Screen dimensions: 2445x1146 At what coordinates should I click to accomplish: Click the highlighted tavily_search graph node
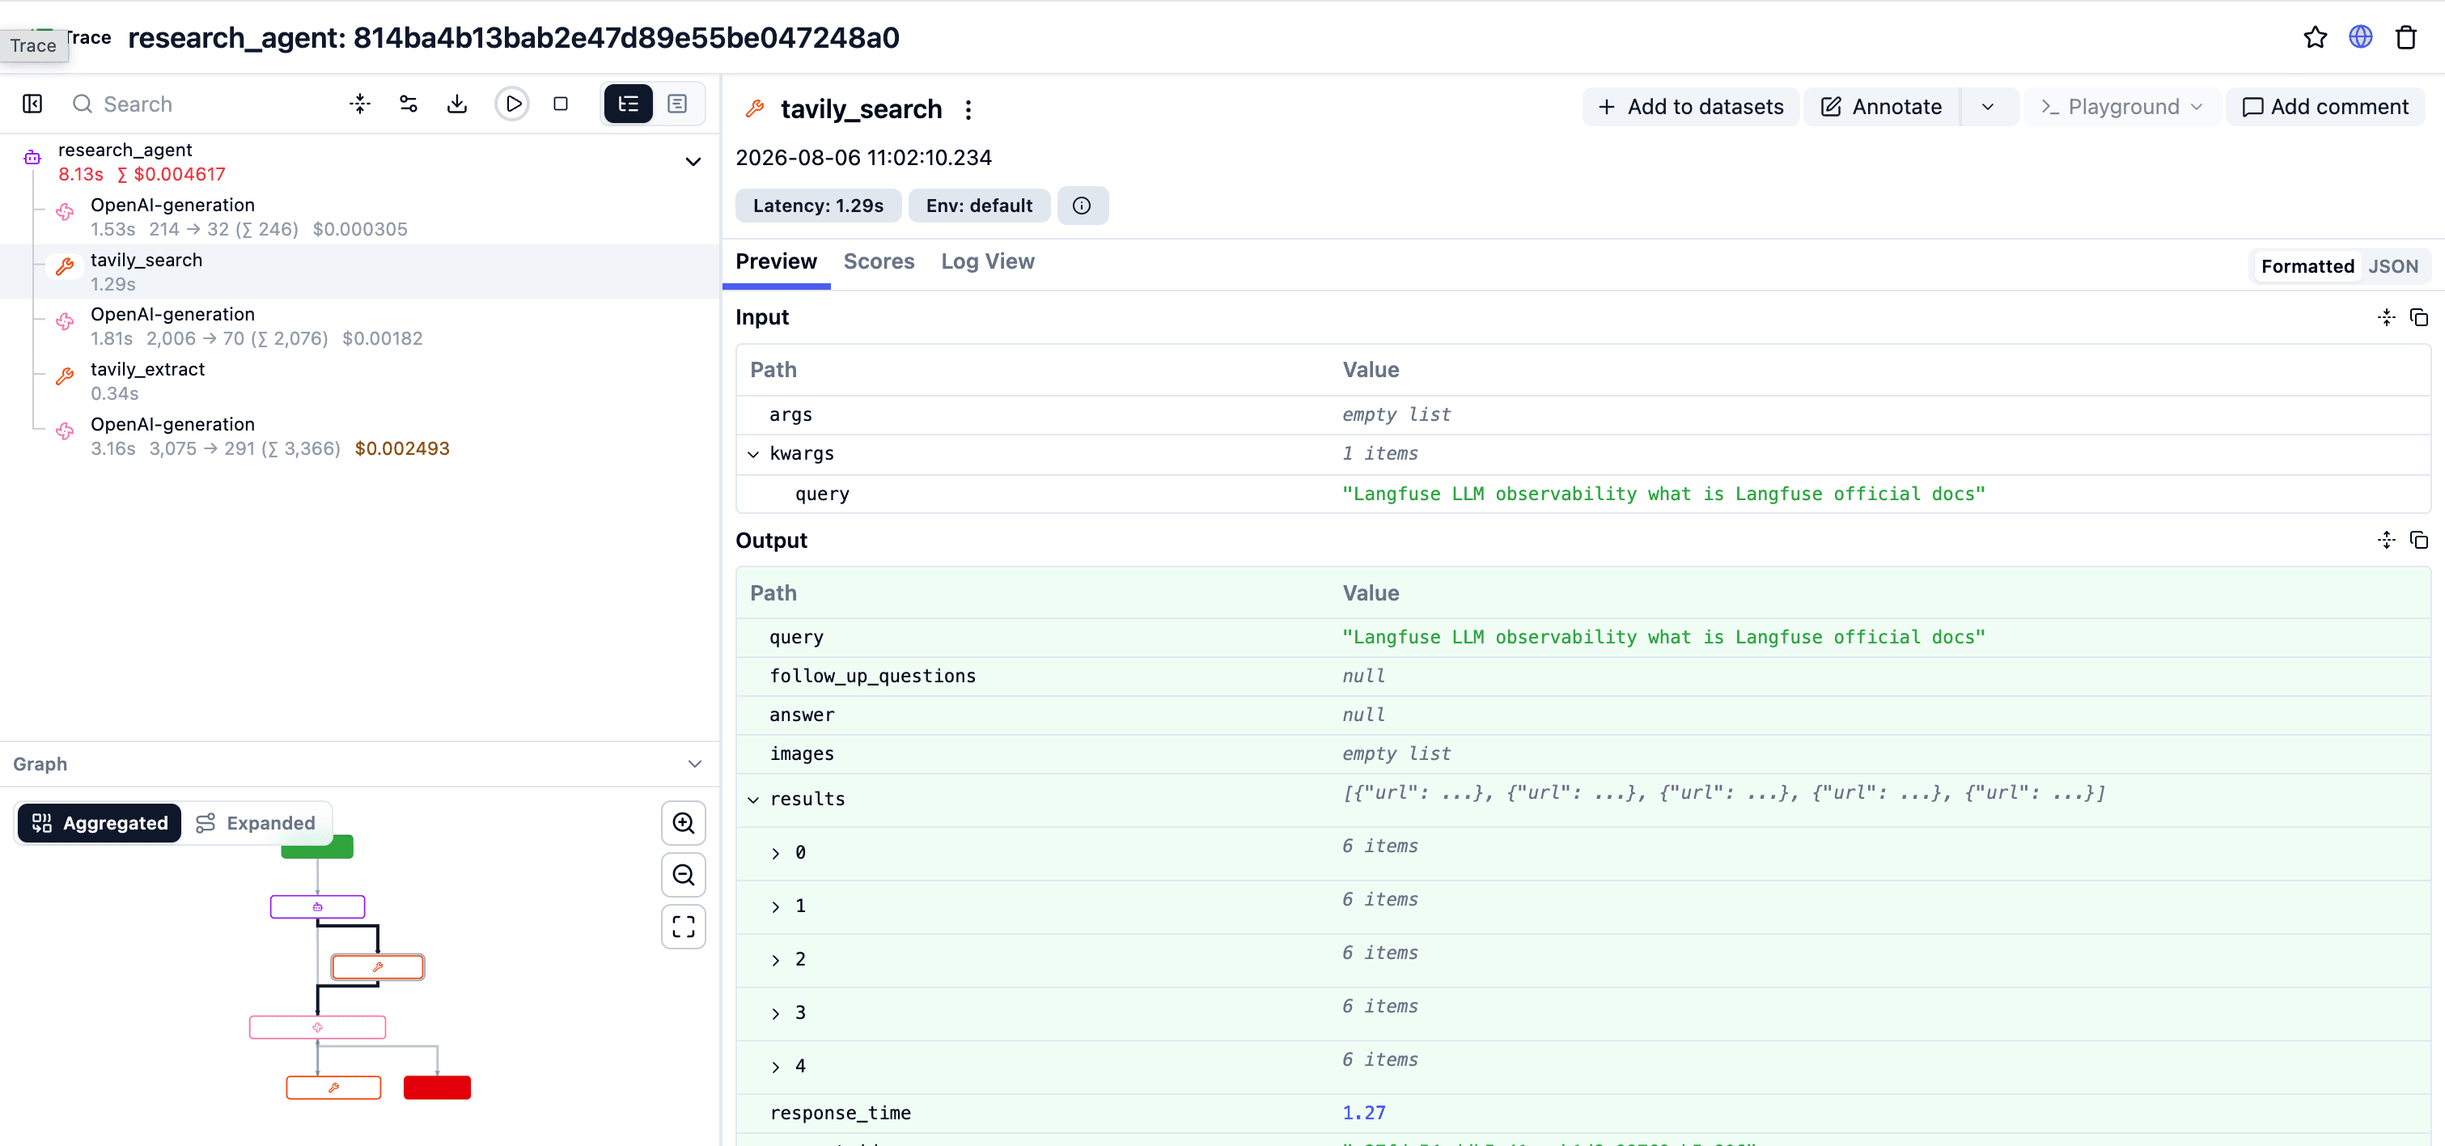coord(378,967)
